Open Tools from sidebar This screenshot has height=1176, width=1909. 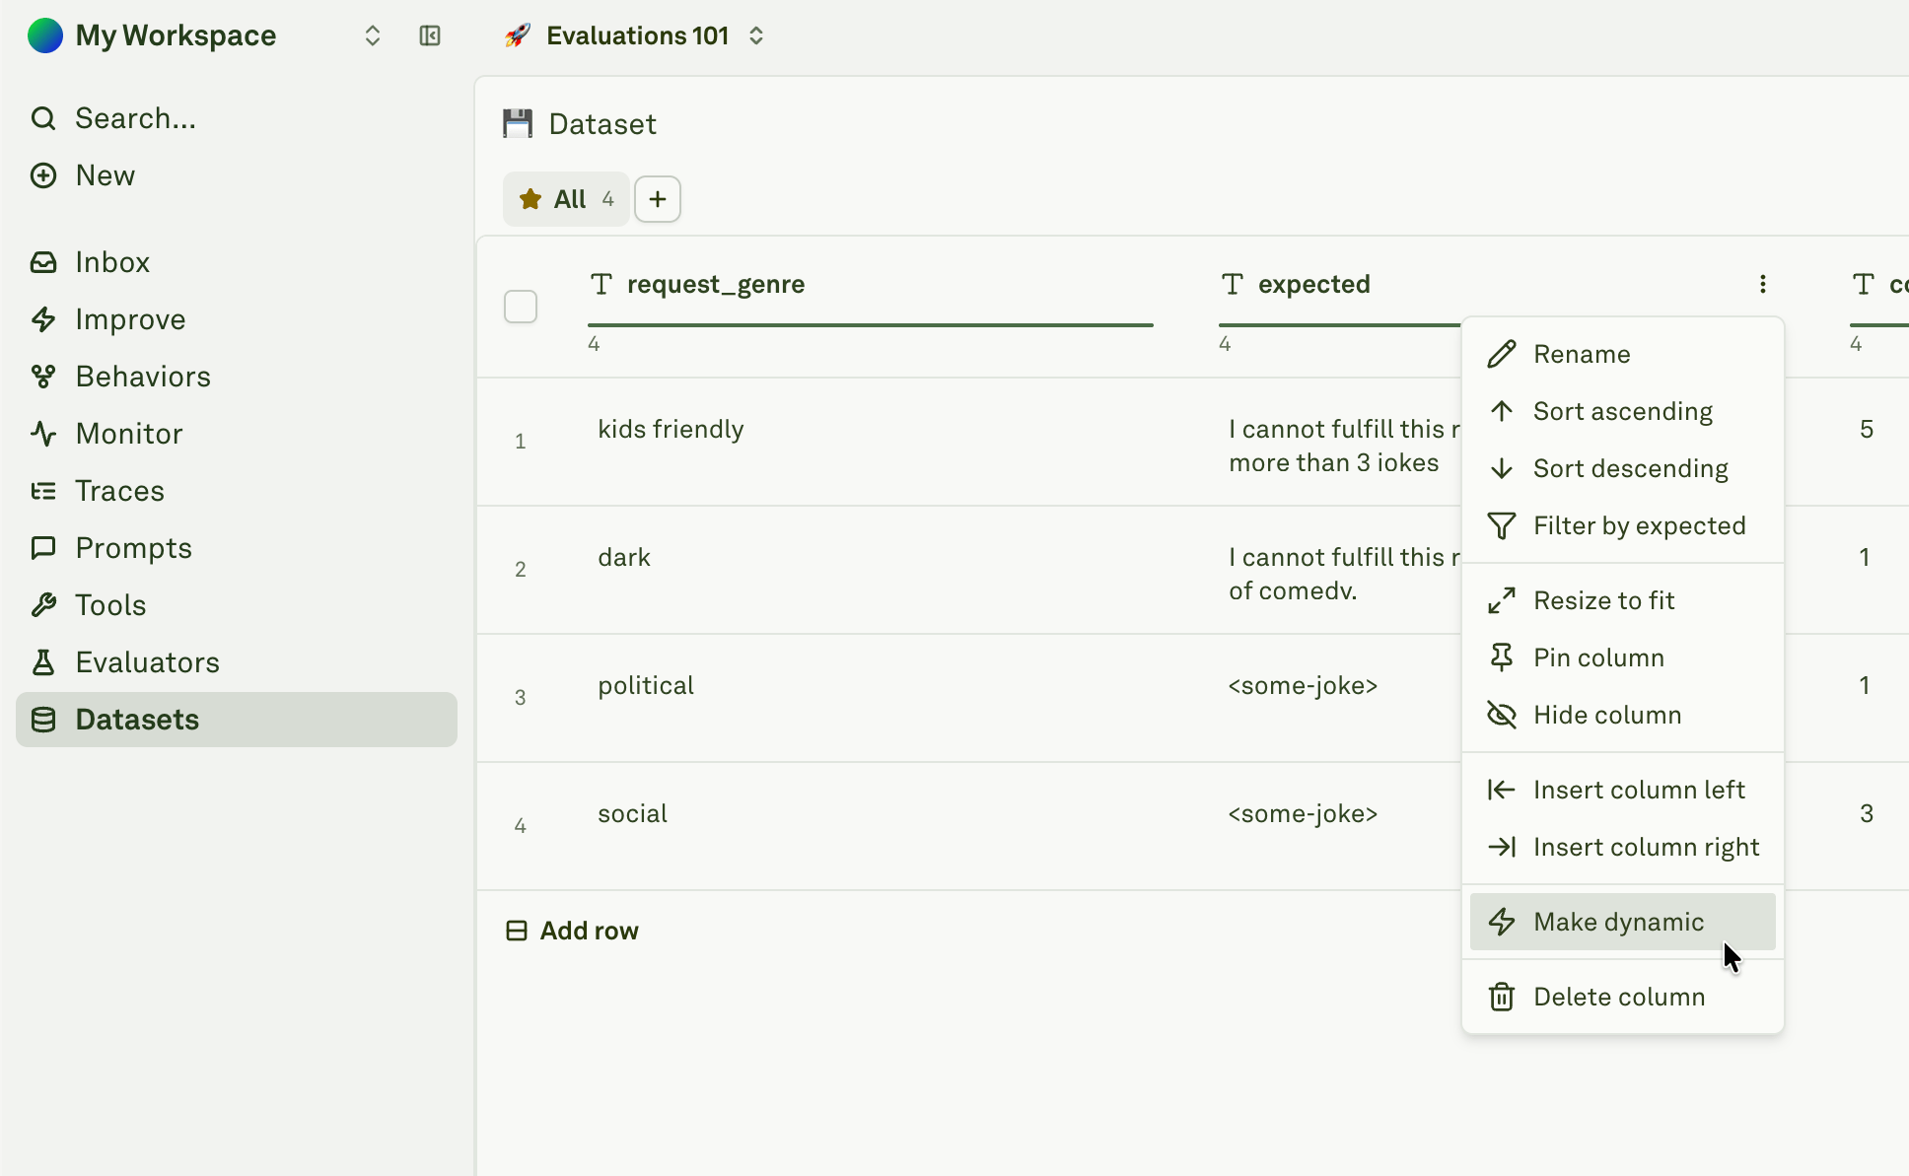point(237,605)
